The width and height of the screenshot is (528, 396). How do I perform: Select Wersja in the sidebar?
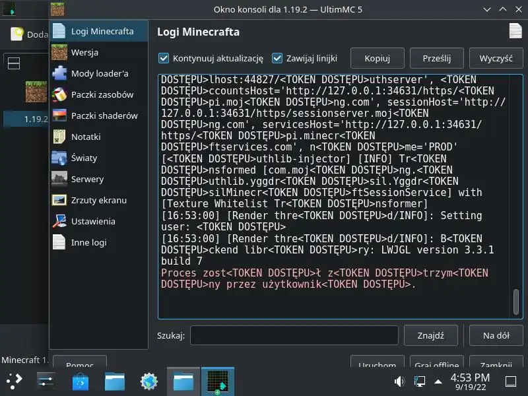pos(98,53)
